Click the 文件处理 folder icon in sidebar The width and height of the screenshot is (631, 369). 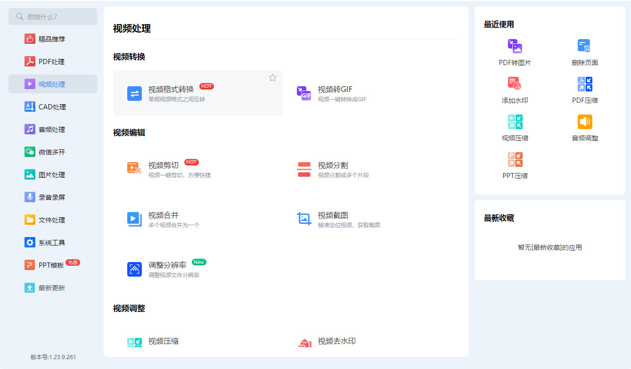point(30,220)
